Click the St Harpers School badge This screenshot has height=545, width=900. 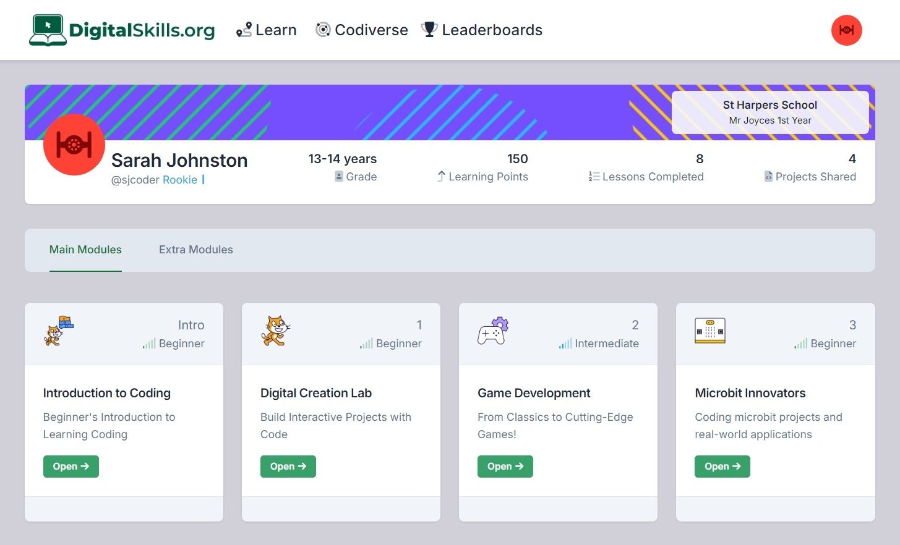(769, 112)
